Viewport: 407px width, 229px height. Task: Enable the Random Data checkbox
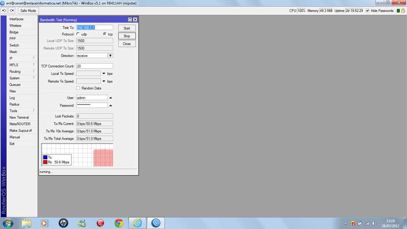point(78,88)
